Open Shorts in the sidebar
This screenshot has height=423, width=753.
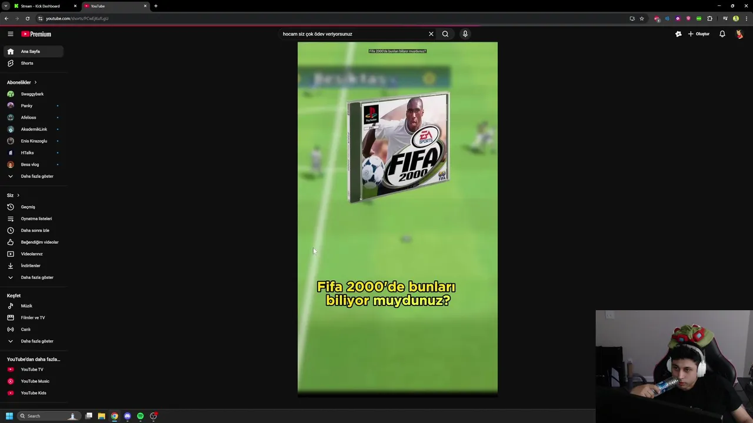pyautogui.click(x=33, y=63)
